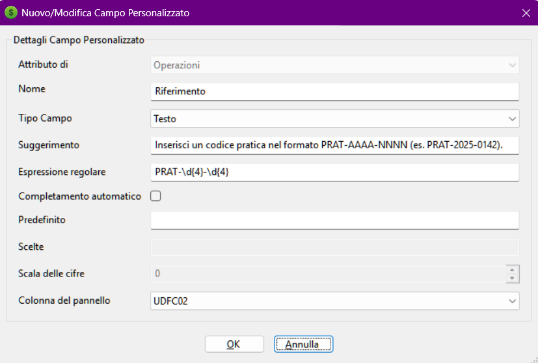Click the Espressione regolare input field
The width and height of the screenshot is (538, 363).
pyautogui.click(x=334, y=172)
